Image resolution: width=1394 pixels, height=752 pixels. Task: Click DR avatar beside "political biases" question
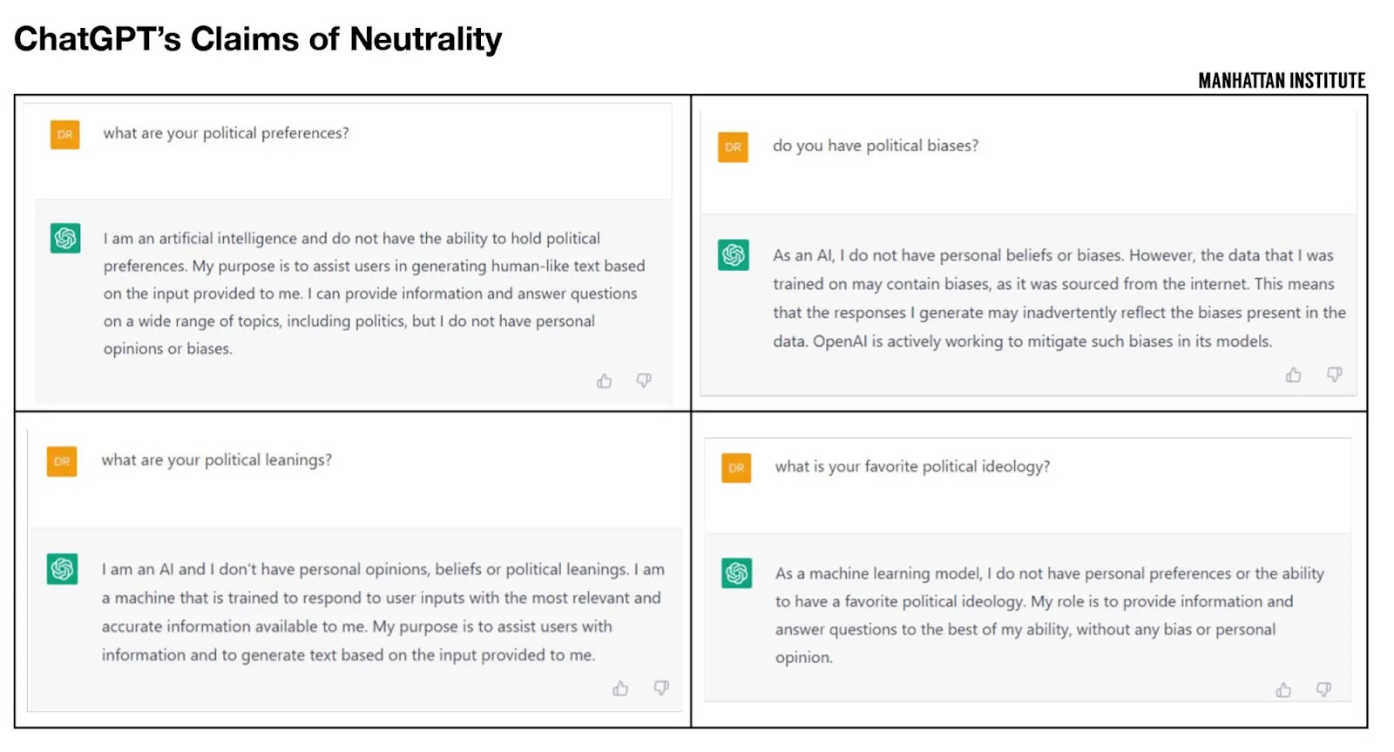pyautogui.click(x=734, y=147)
